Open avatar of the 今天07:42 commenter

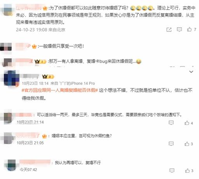(12, 165)
